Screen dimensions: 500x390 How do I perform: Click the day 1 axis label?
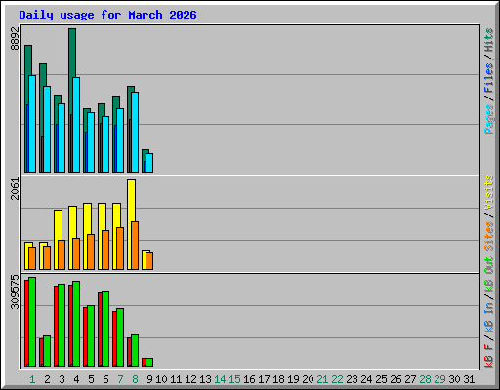point(32,379)
